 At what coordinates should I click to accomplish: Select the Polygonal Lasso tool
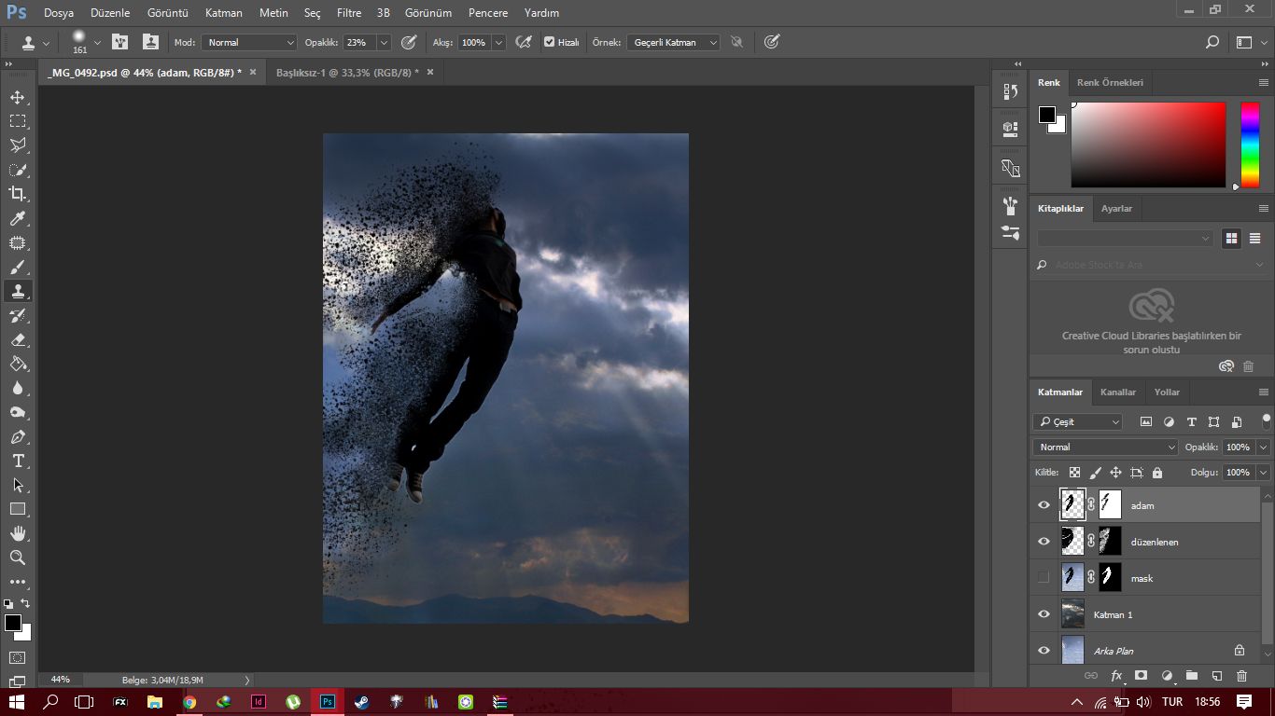18,145
